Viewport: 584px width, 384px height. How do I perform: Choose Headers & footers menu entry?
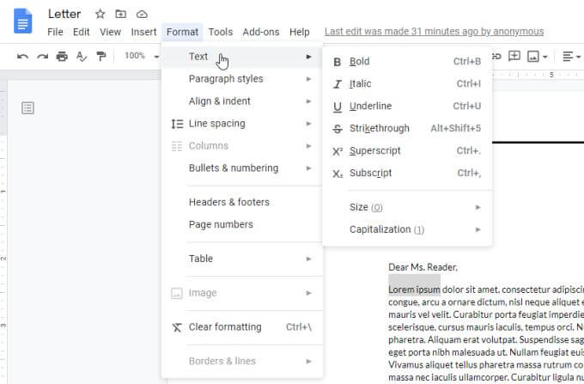[229, 203]
